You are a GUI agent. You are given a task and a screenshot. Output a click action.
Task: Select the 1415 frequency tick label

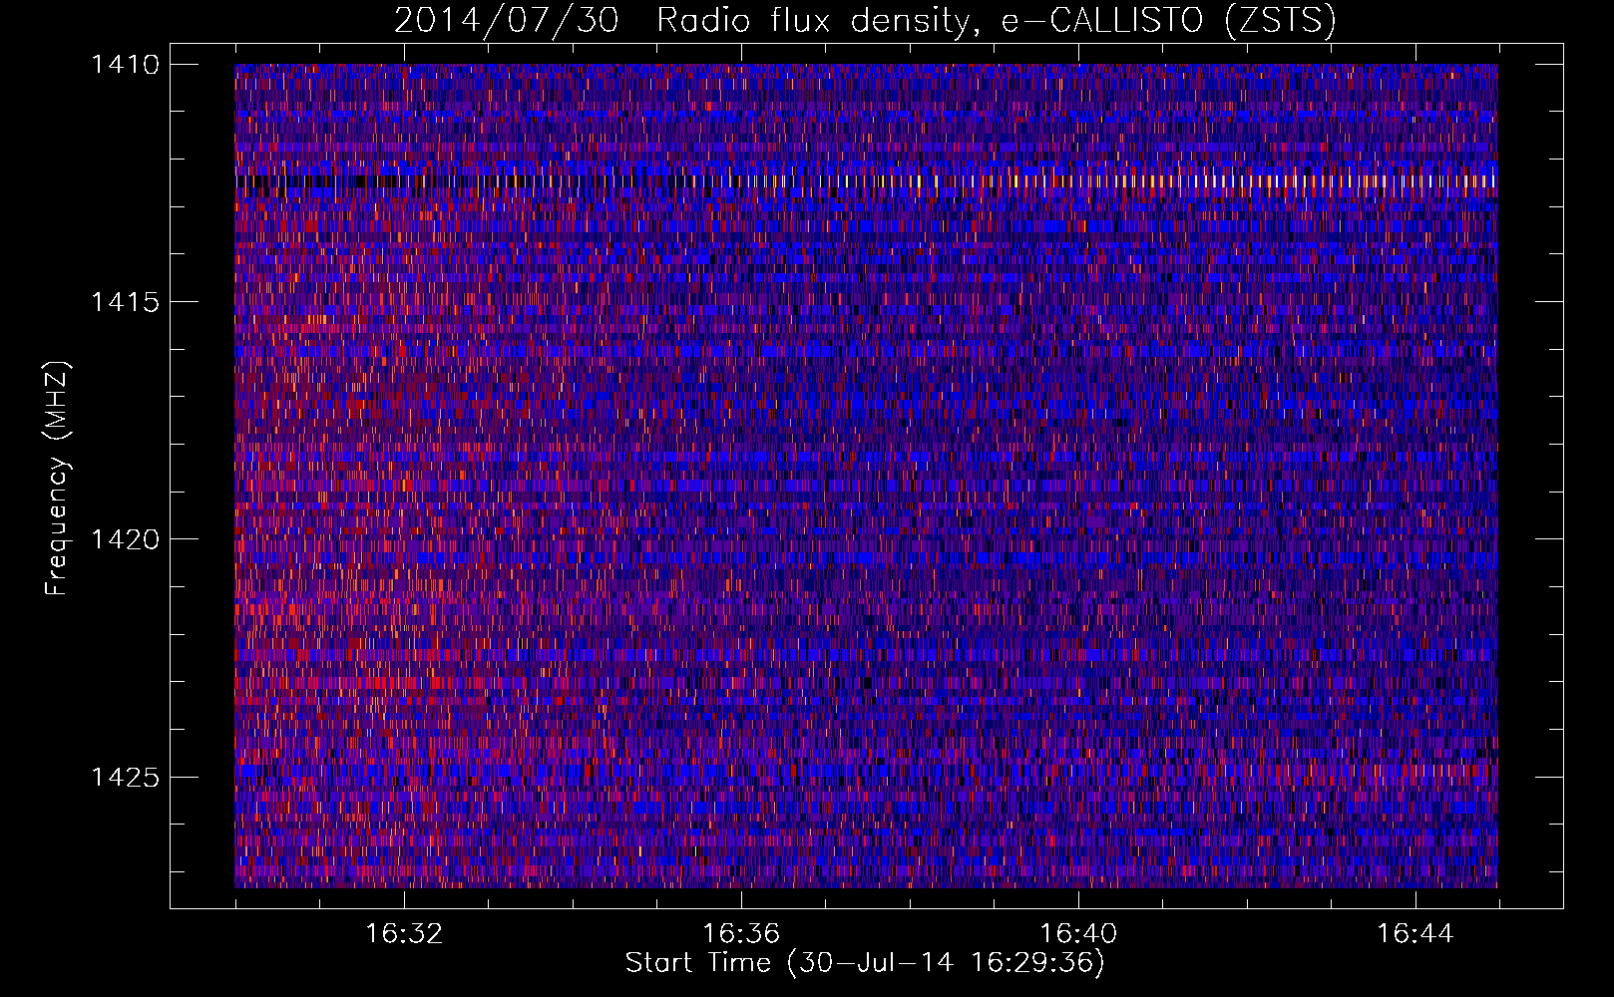pyautogui.click(x=125, y=302)
